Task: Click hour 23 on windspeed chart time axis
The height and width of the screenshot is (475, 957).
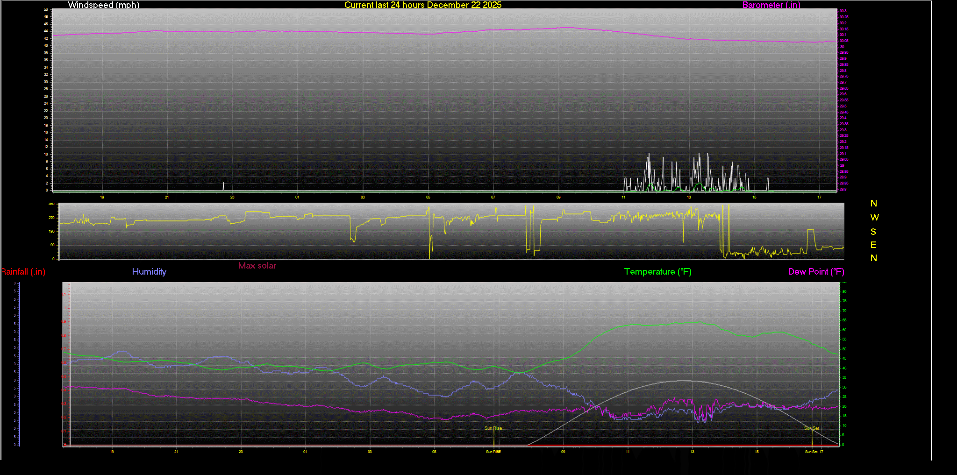Action: coord(232,198)
